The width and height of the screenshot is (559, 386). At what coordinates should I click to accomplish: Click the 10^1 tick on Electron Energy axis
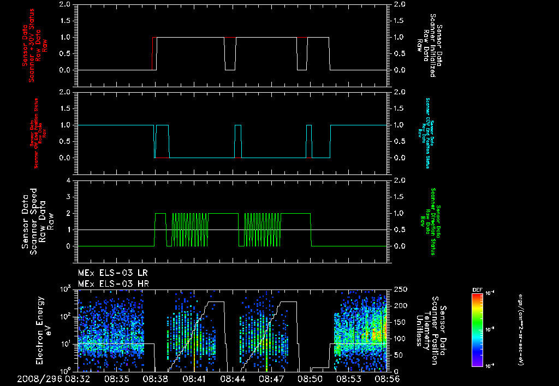pos(66,344)
